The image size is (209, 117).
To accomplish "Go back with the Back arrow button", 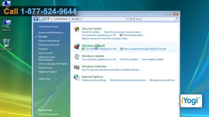I will pyautogui.click(x=36, y=19).
